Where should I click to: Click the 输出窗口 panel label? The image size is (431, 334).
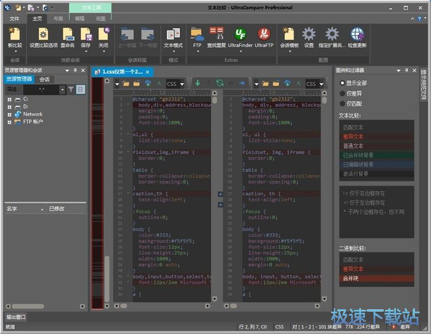16,317
